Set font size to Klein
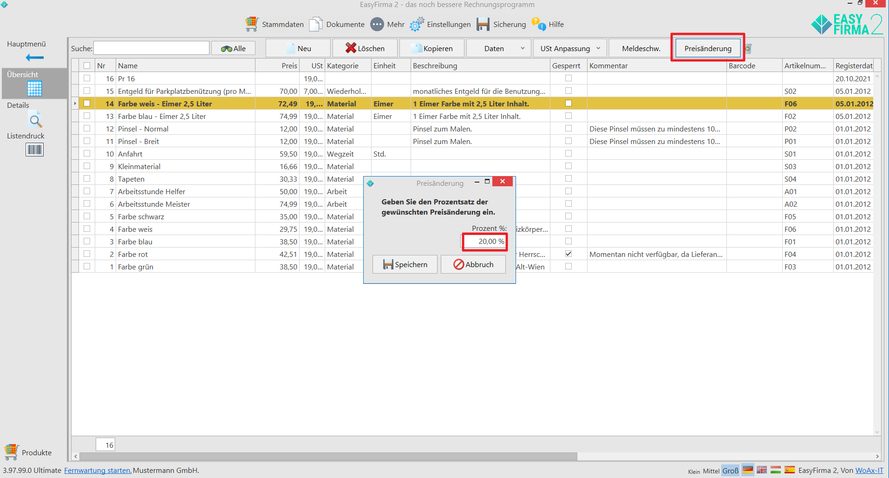Image resolution: width=889 pixels, height=478 pixels. [694, 471]
